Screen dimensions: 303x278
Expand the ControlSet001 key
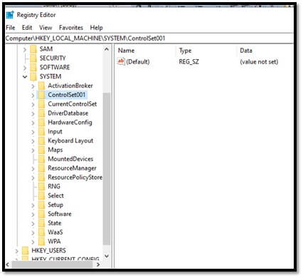click(33, 96)
